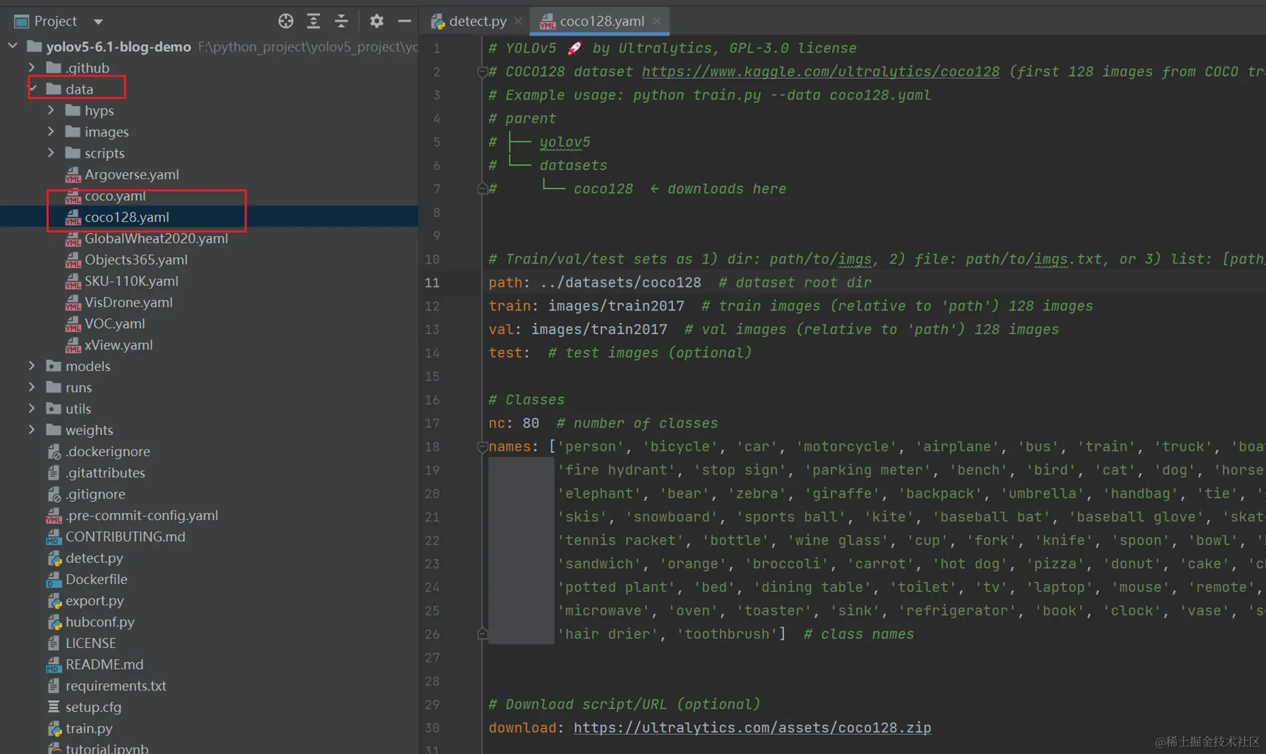Open the Kaggle coco128 dataset link
Image resolution: width=1266 pixels, height=754 pixels.
click(x=820, y=72)
